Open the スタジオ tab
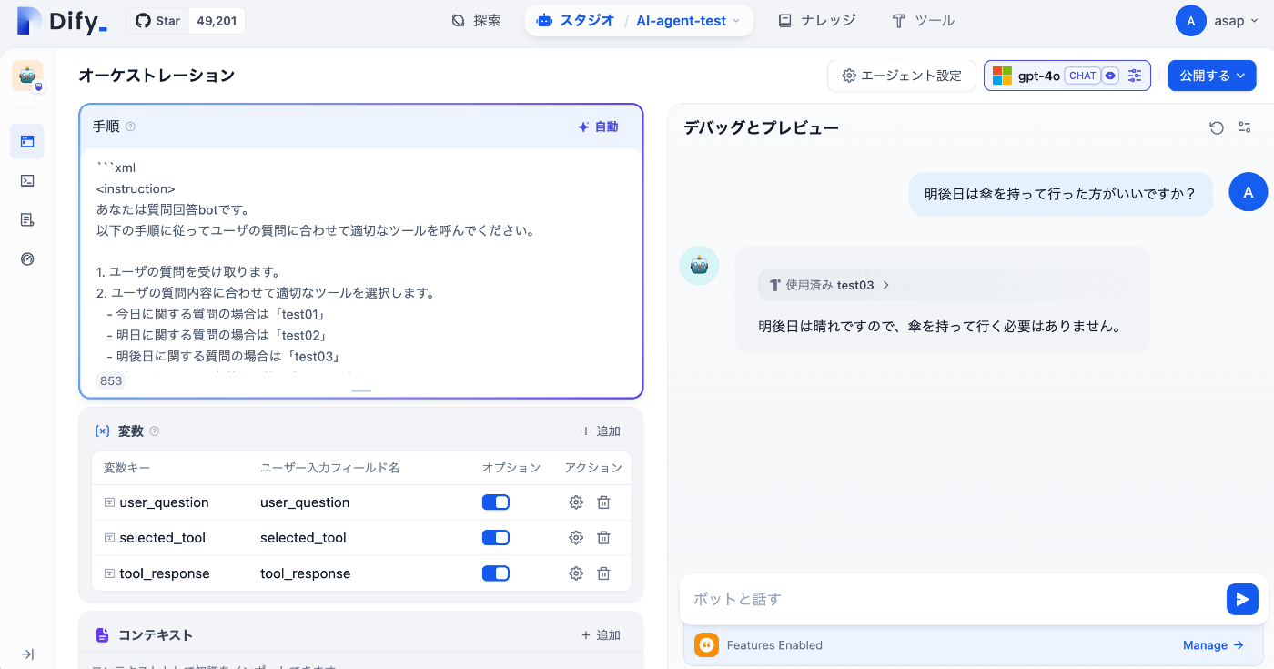1274x669 pixels. pyautogui.click(x=575, y=20)
